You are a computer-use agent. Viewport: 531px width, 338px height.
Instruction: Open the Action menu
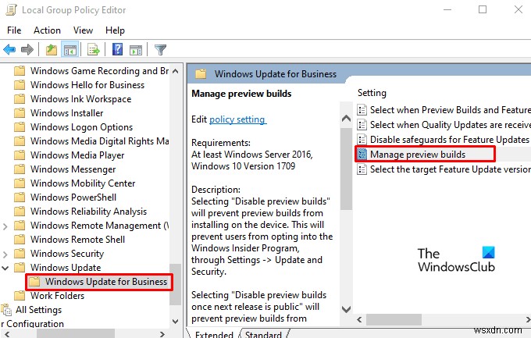coord(47,30)
